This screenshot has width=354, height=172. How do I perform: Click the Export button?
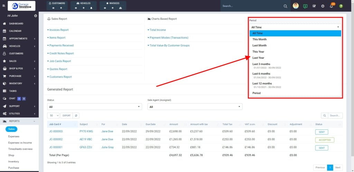[x=66, y=116]
